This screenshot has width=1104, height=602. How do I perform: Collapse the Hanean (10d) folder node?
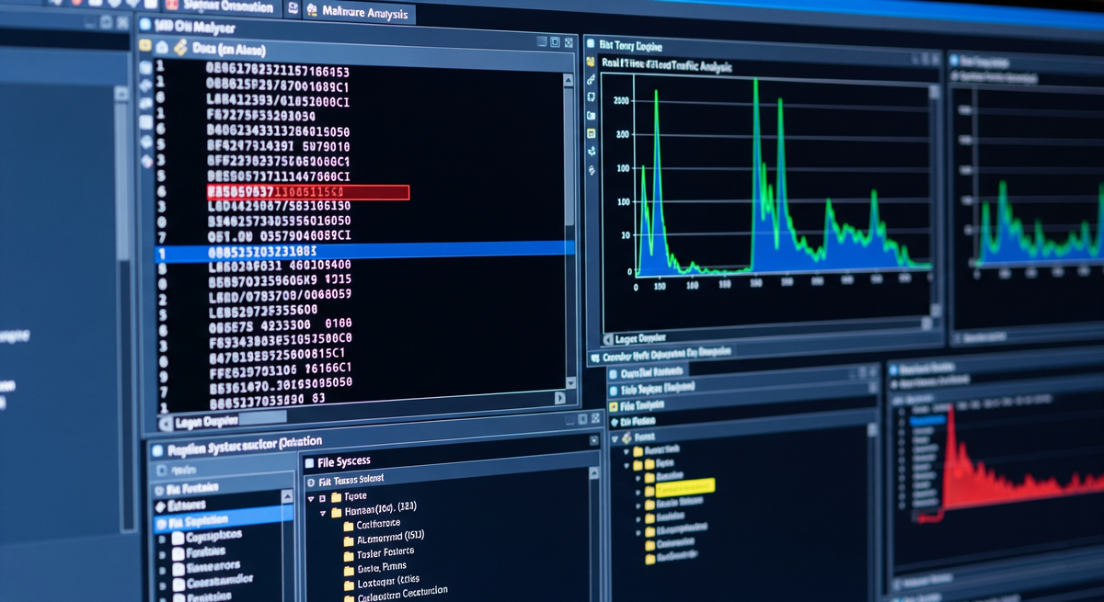pos(322,513)
